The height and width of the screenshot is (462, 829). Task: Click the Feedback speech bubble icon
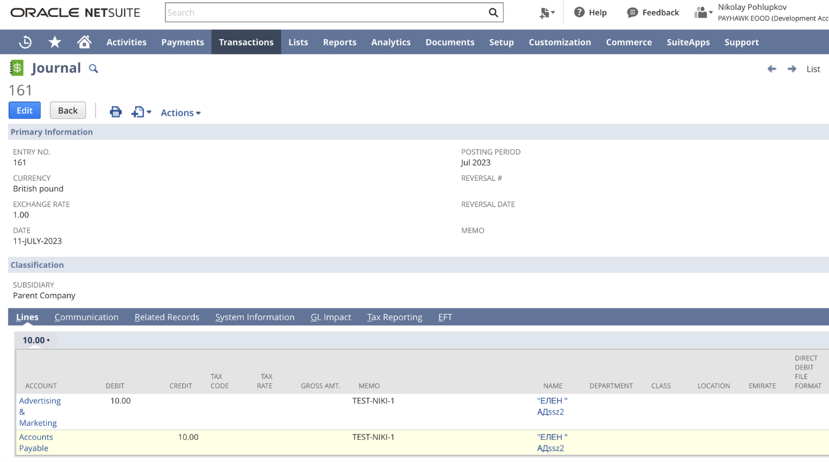632,12
